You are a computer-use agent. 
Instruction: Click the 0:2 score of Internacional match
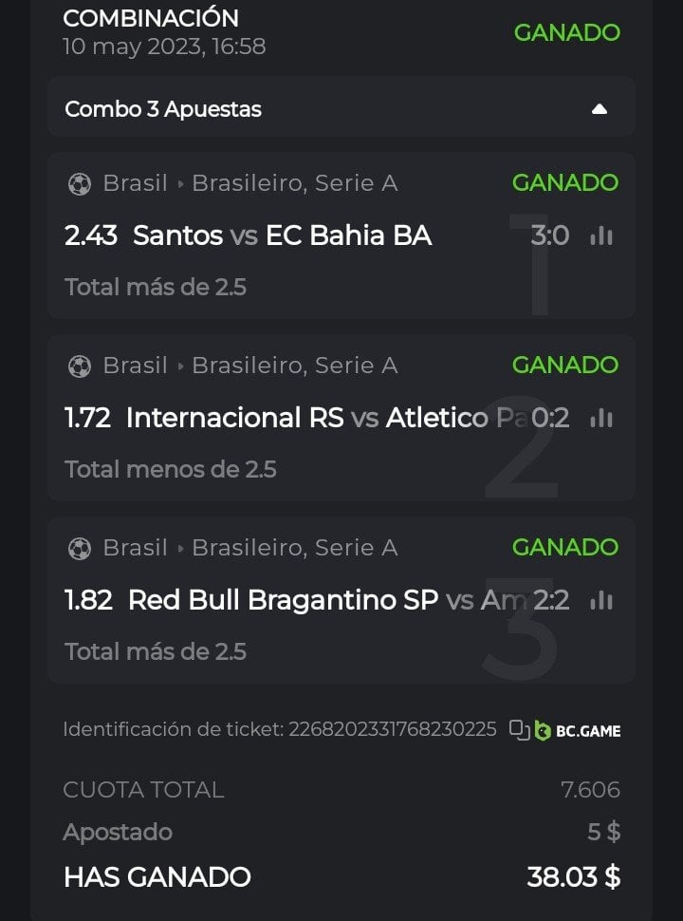pyautogui.click(x=550, y=418)
